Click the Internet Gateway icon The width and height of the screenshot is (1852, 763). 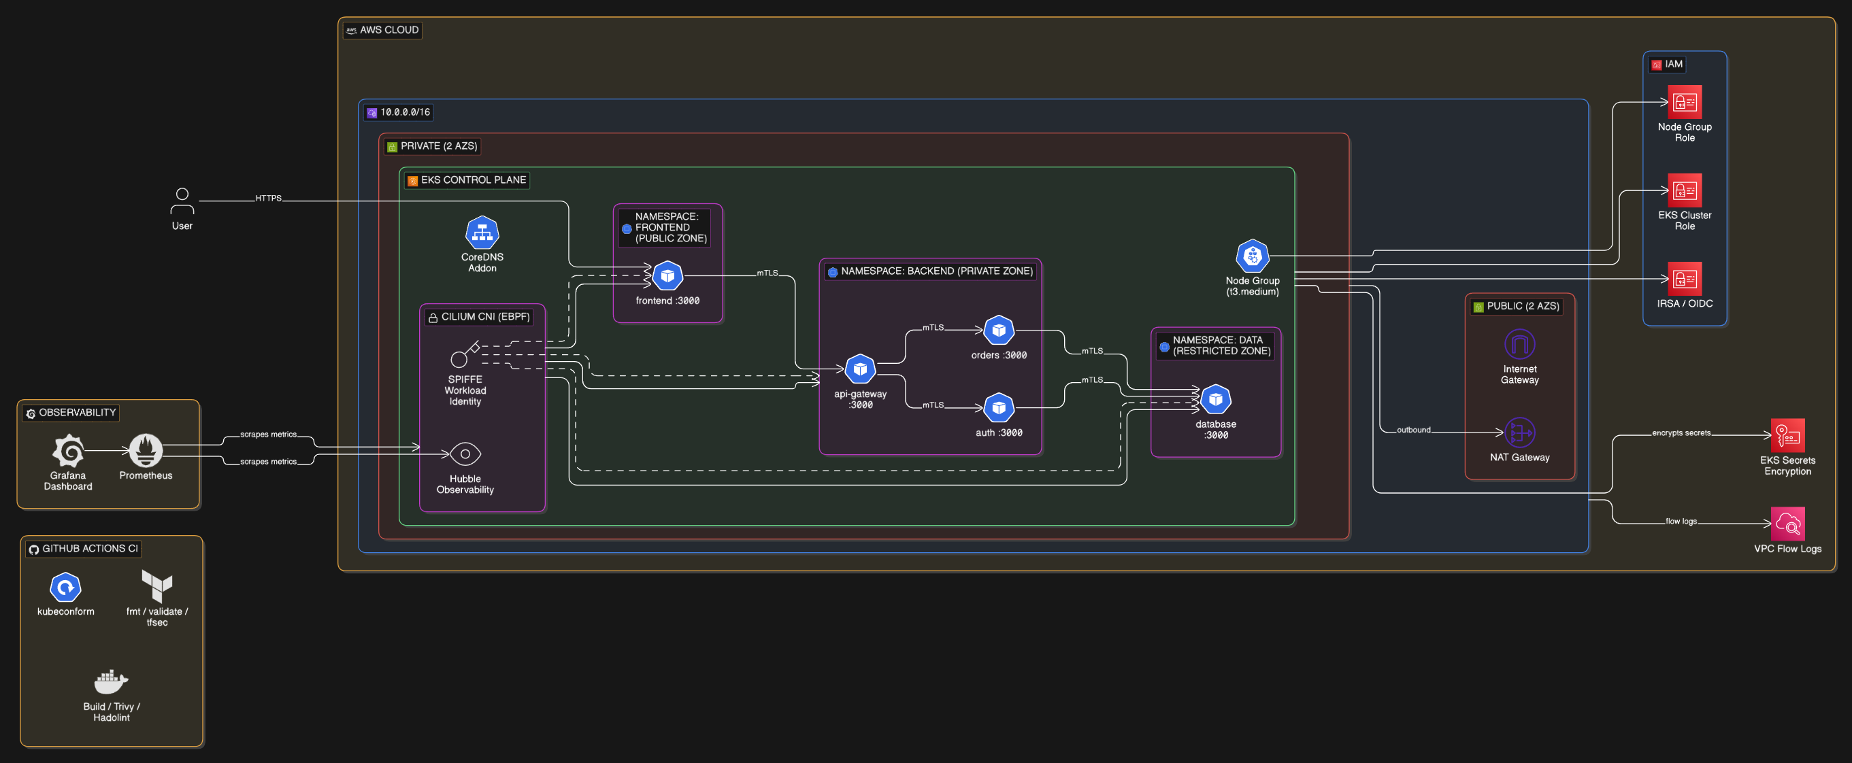[x=1519, y=344]
